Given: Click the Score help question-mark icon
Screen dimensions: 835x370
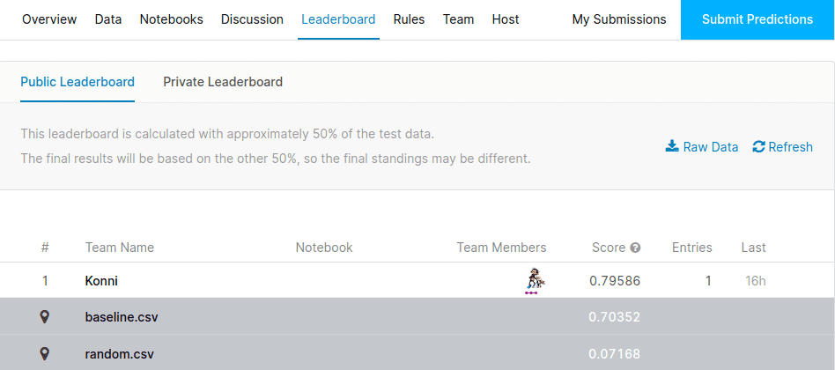Looking at the screenshot, I should click(x=635, y=248).
